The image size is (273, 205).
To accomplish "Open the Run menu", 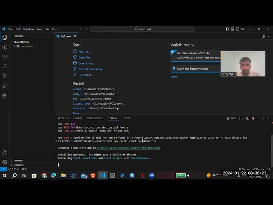I will [x=54, y=29].
